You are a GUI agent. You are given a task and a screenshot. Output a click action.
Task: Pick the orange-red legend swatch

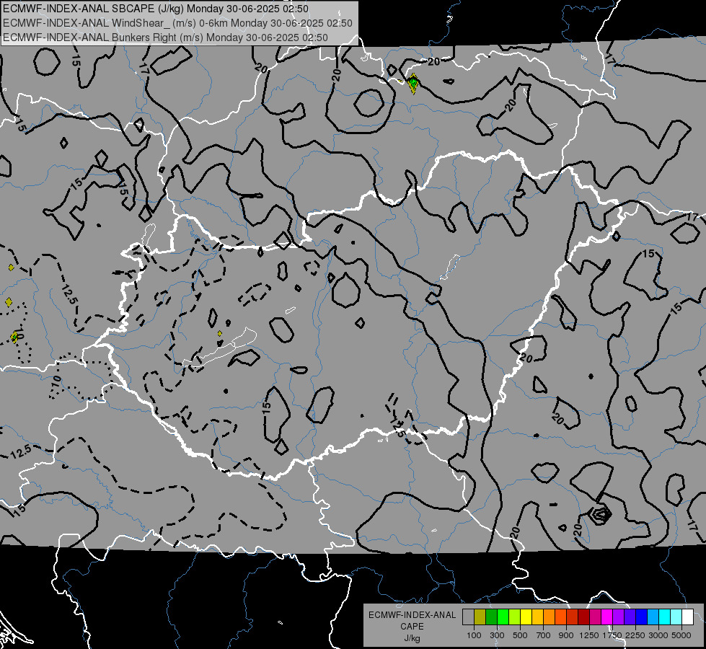click(560, 617)
